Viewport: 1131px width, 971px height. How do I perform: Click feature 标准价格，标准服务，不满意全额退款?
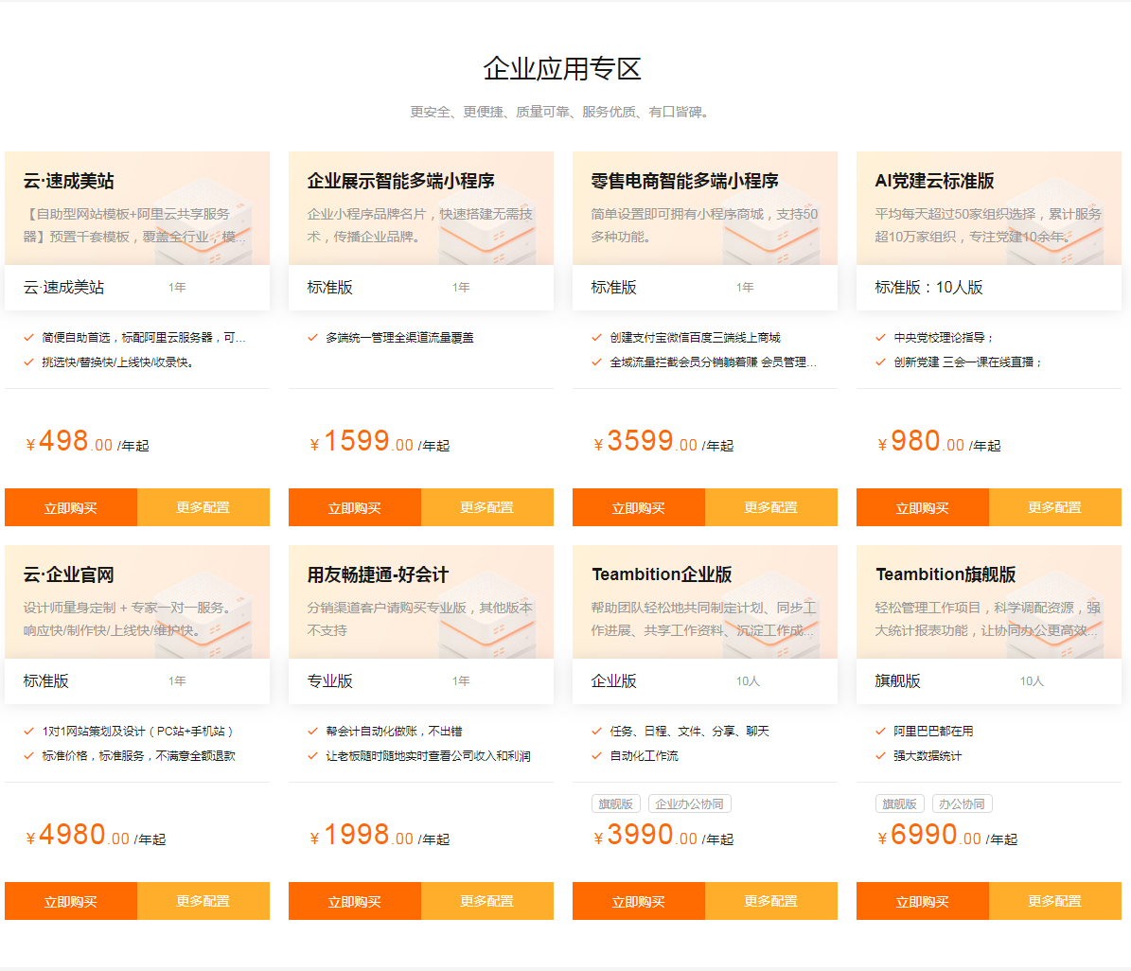tap(138, 756)
